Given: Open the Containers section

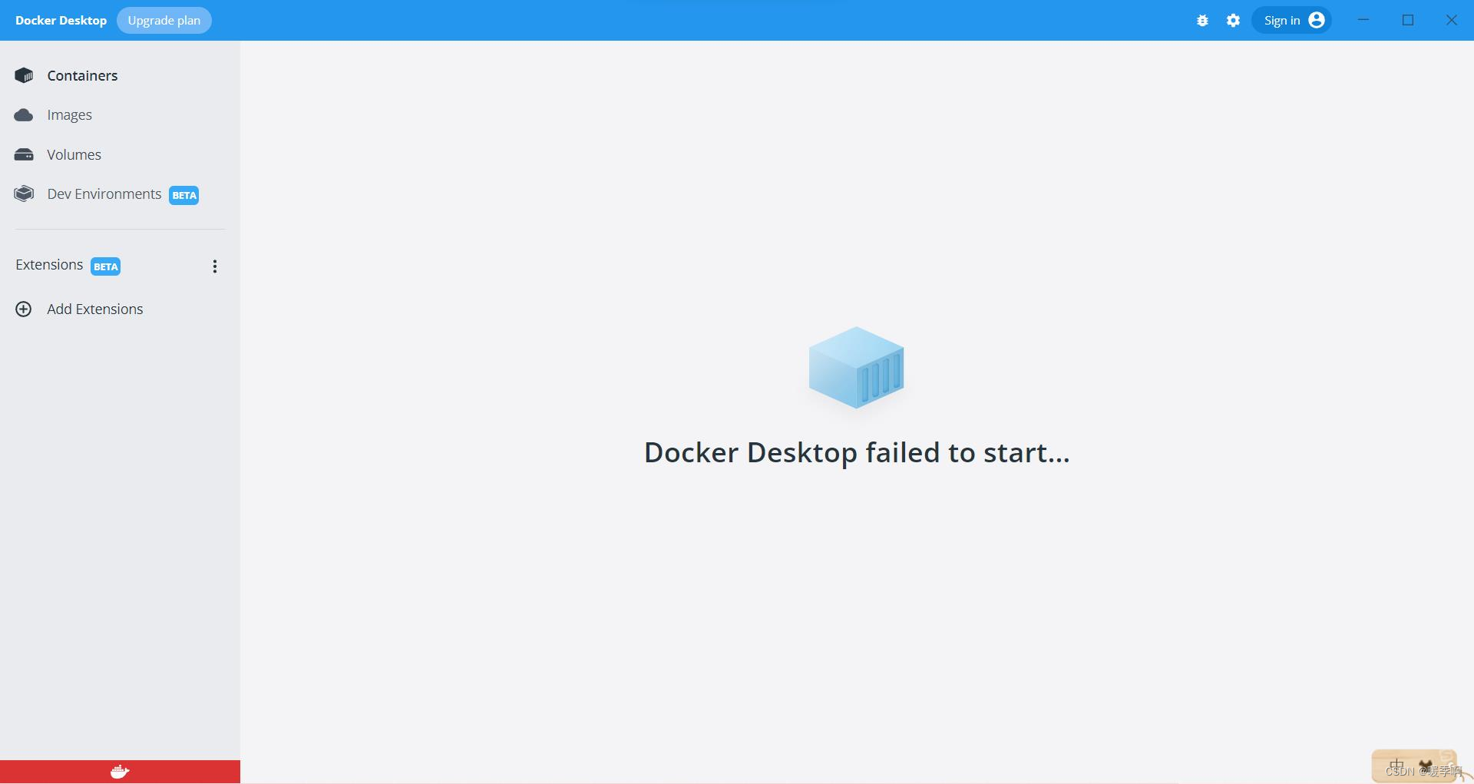Looking at the screenshot, I should [82, 75].
